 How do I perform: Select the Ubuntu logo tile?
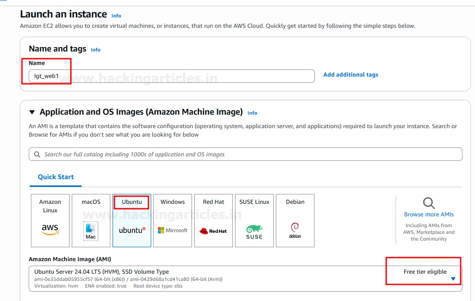click(132, 221)
